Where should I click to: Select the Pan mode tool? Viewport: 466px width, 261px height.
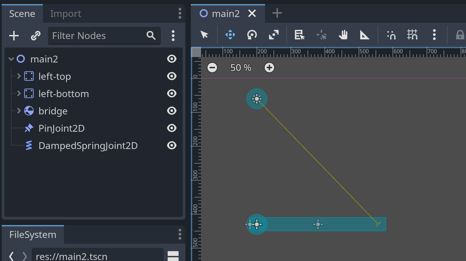click(343, 35)
